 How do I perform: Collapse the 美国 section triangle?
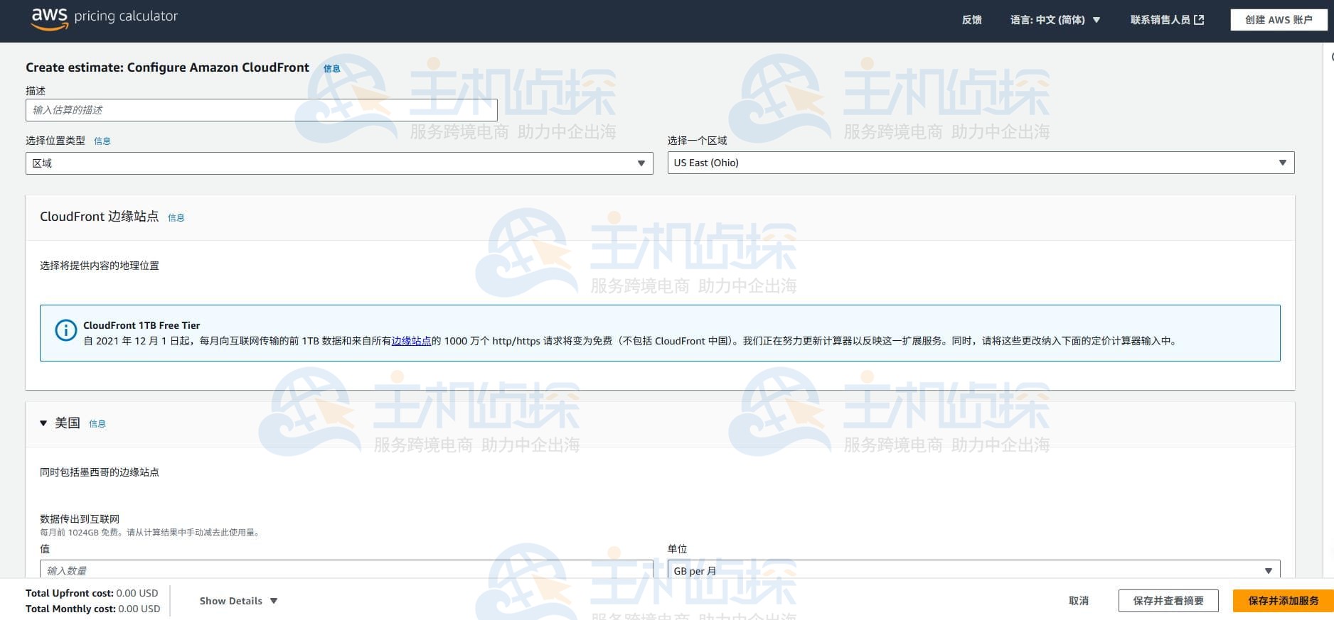point(43,423)
